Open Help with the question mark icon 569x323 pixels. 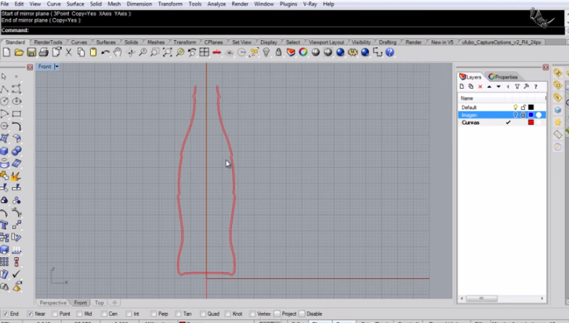(390, 53)
